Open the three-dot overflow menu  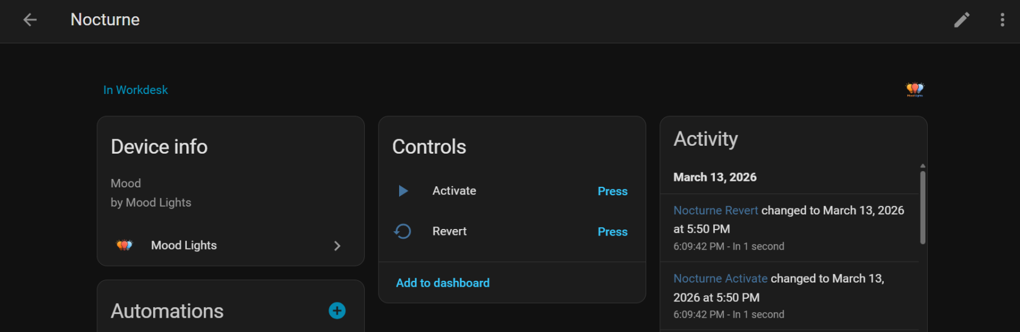tap(1002, 20)
